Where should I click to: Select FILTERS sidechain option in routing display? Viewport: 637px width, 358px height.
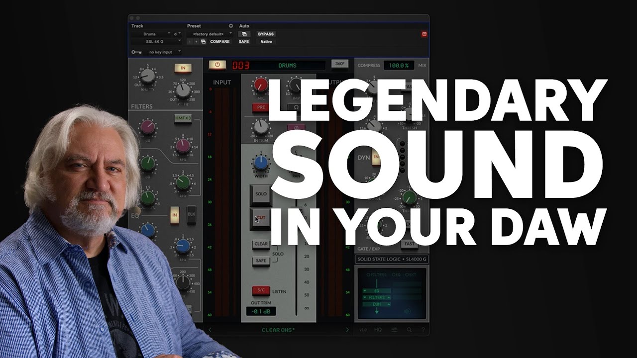coord(377,274)
